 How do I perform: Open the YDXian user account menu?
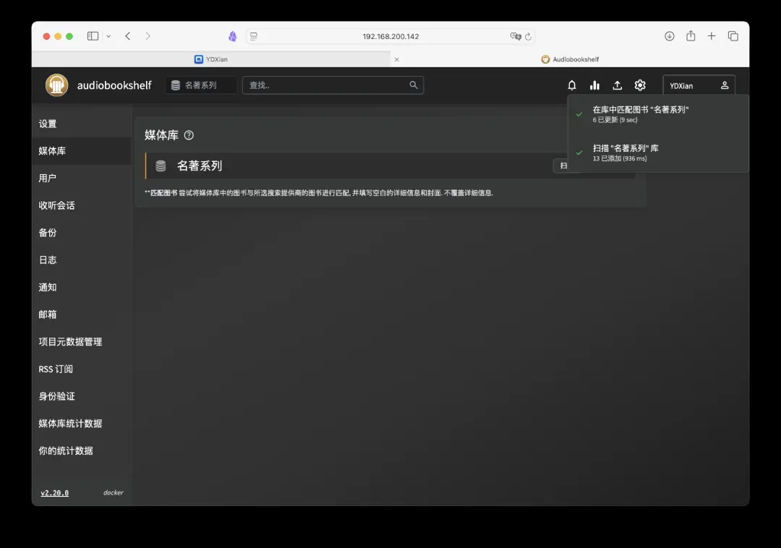699,85
